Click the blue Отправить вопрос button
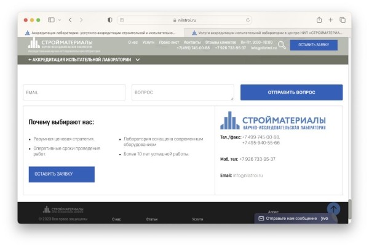Screen dimensions: 369x247 [x=291, y=92]
